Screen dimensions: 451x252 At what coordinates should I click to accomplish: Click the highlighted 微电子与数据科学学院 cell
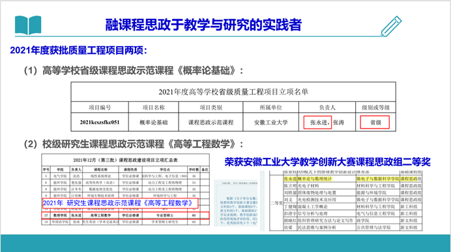[x=377, y=179]
